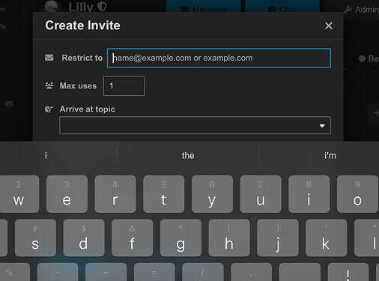379x281 pixels.
Task: Tap the u key
Action: pos(261,194)
